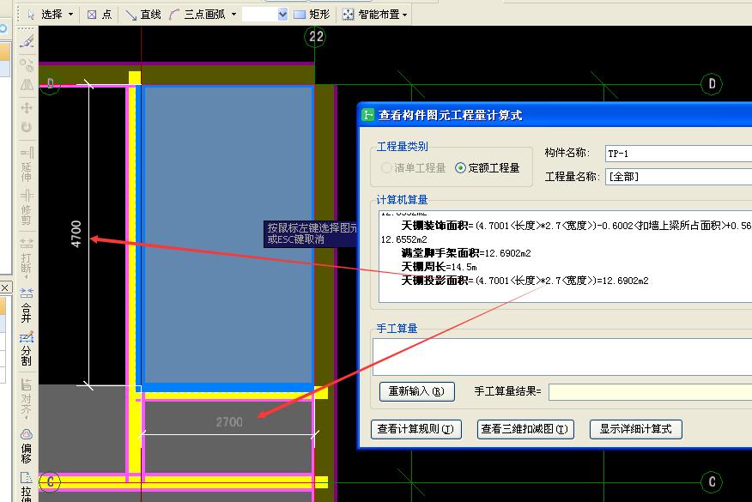Open the arrow next to 选择
The width and height of the screenshot is (752, 502).
[x=71, y=15]
